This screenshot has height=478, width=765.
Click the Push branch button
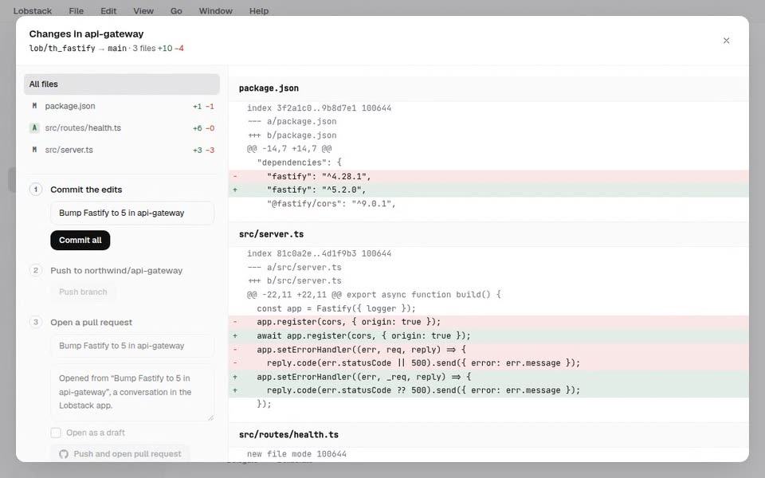[83, 292]
